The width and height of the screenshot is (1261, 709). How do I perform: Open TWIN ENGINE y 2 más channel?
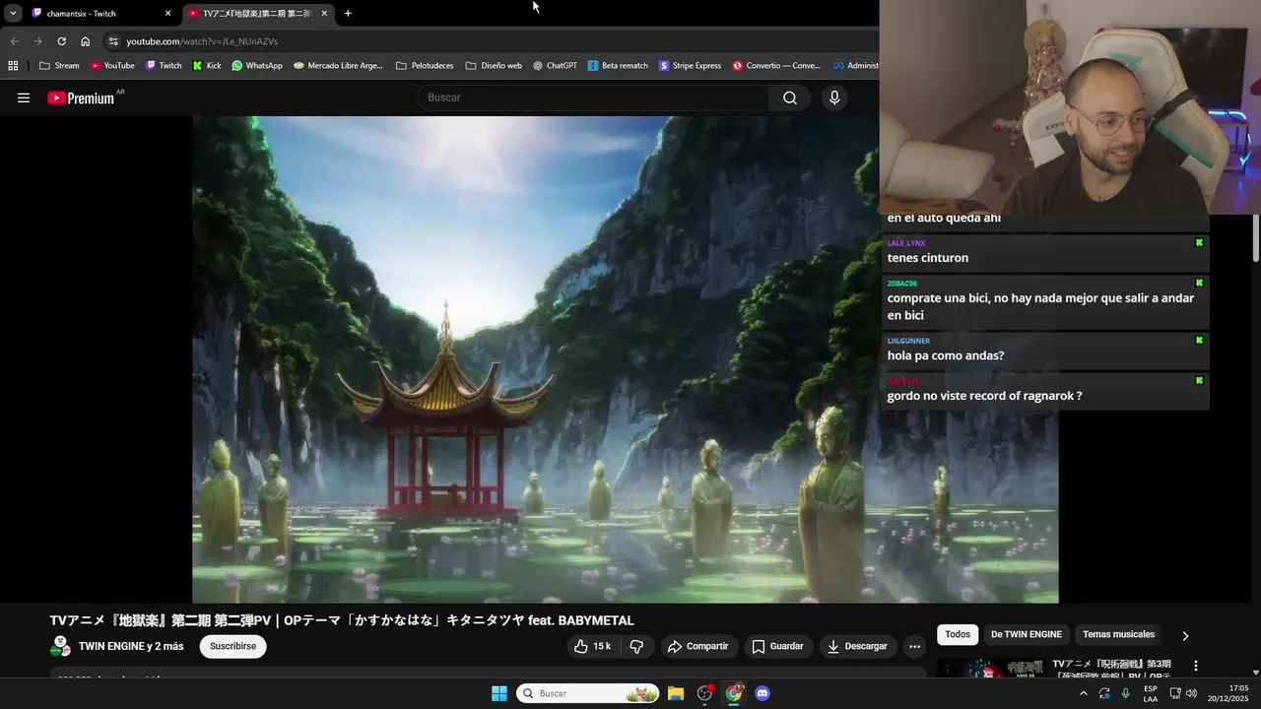tap(131, 647)
